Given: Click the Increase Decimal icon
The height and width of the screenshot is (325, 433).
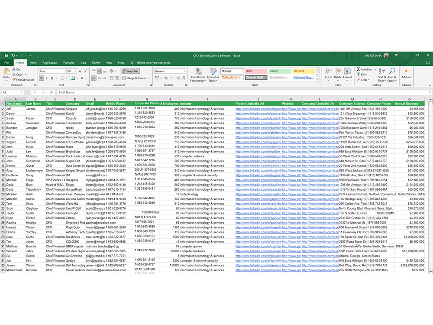Looking at the screenshot, I should (178, 78).
